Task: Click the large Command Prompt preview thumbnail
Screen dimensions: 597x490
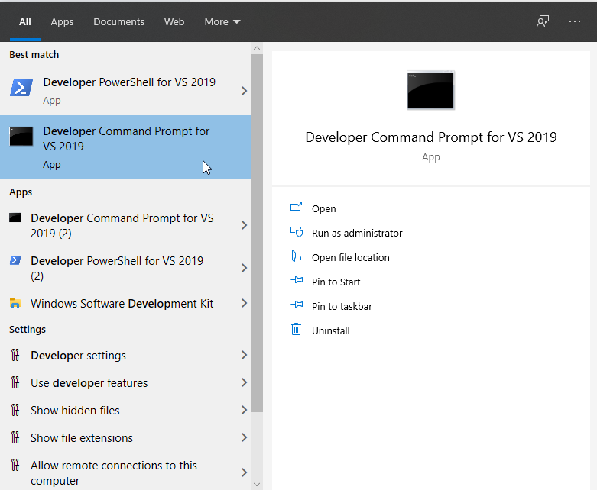Action: click(x=430, y=91)
